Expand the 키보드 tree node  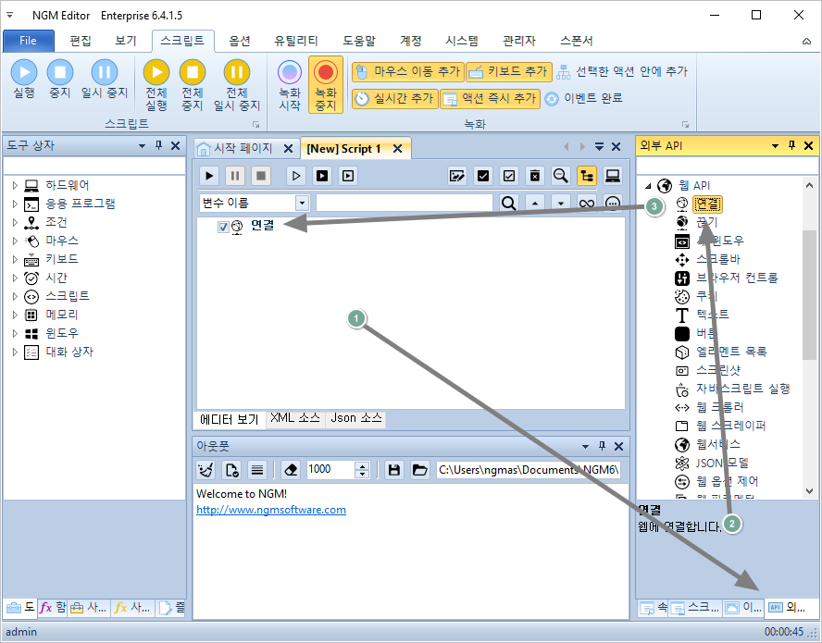15,259
